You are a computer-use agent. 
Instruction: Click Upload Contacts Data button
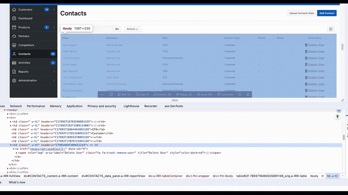coord(301,13)
